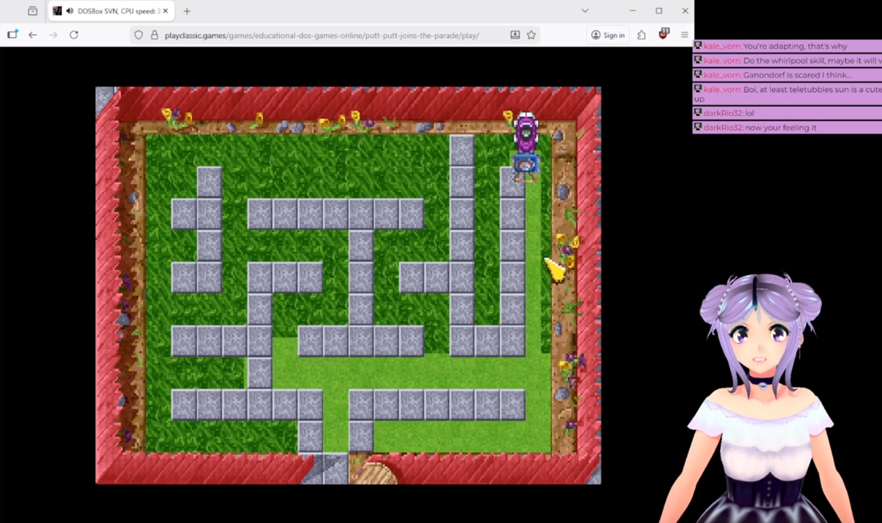The image size is (882, 523).
Task: Click the install/save page icon in address bar
Action: (515, 35)
